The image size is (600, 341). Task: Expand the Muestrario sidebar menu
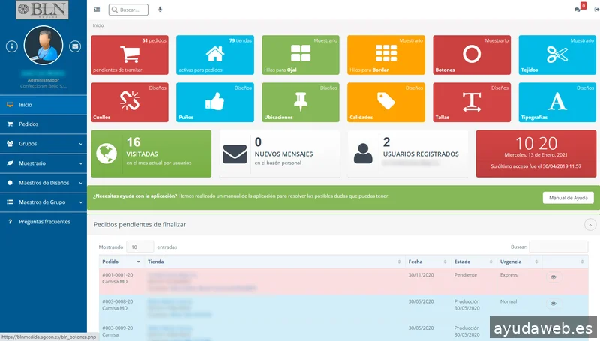click(x=43, y=163)
